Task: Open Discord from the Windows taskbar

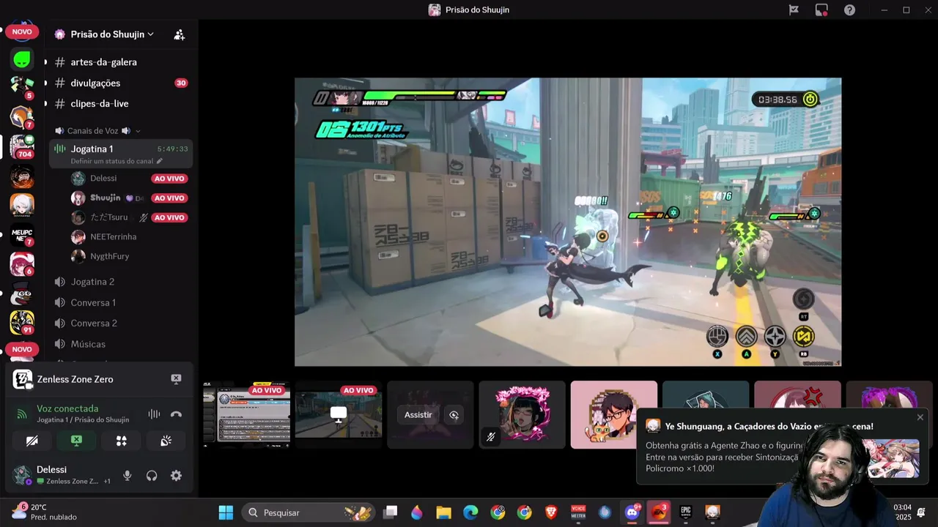Action: (632, 512)
